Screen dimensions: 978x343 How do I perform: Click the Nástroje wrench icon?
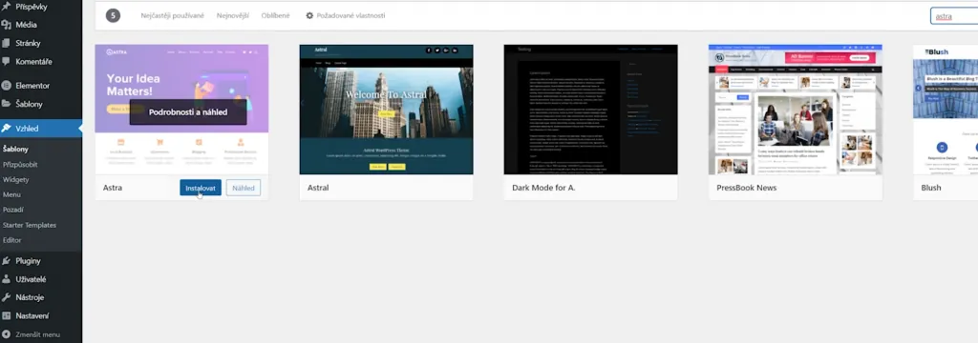point(7,297)
